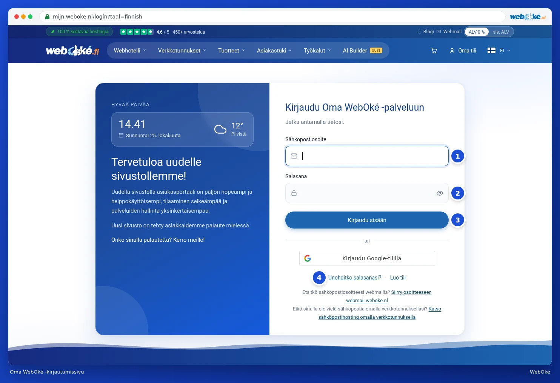Open the shopping cart icon
The image size is (560, 383).
point(434,51)
